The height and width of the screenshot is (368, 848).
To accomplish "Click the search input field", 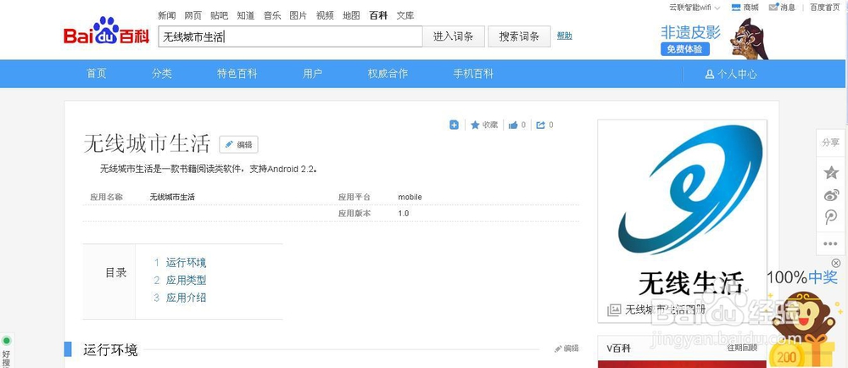I will [290, 36].
